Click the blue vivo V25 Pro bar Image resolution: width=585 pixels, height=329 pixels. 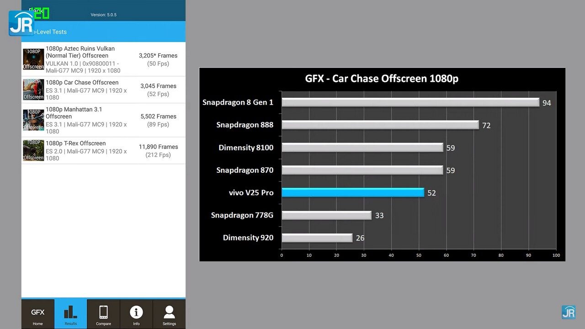(x=353, y=192)
